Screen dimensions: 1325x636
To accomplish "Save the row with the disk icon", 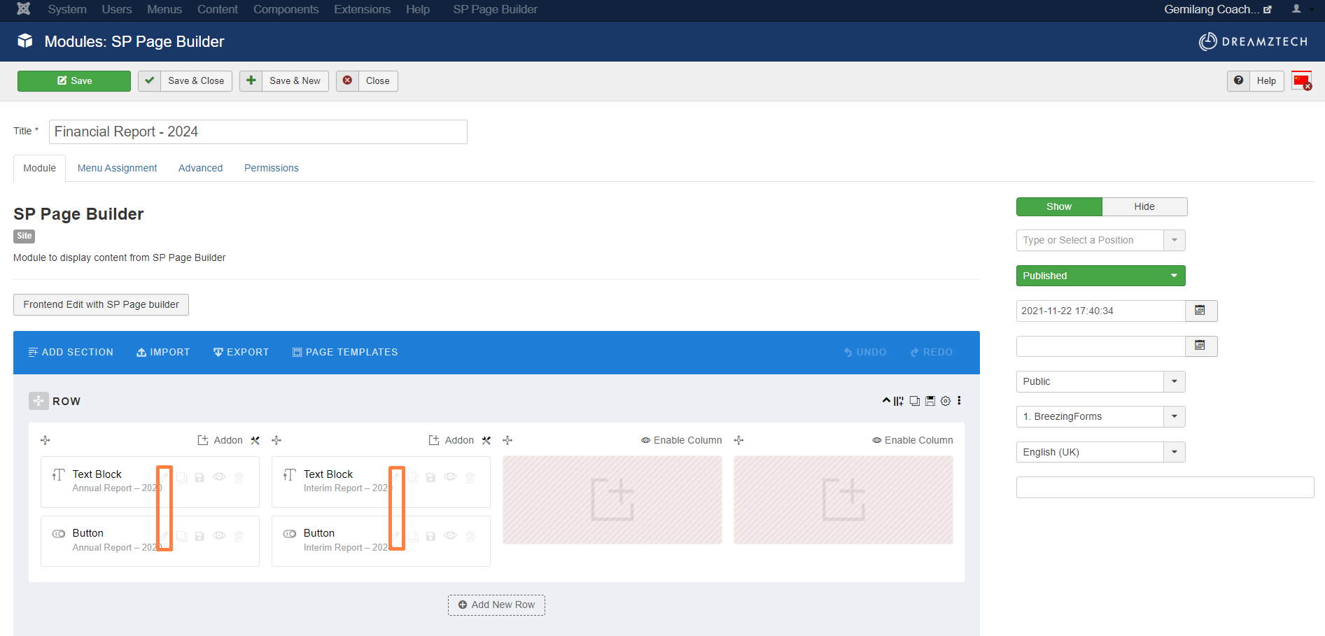I will pyautogui.click(x=930, y=401).
